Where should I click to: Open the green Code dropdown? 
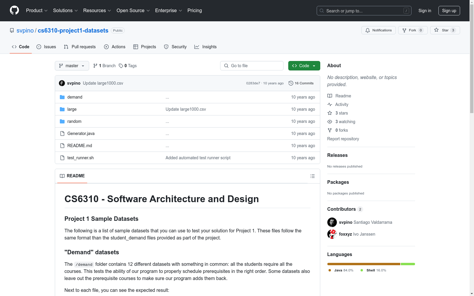coord(304,66)
